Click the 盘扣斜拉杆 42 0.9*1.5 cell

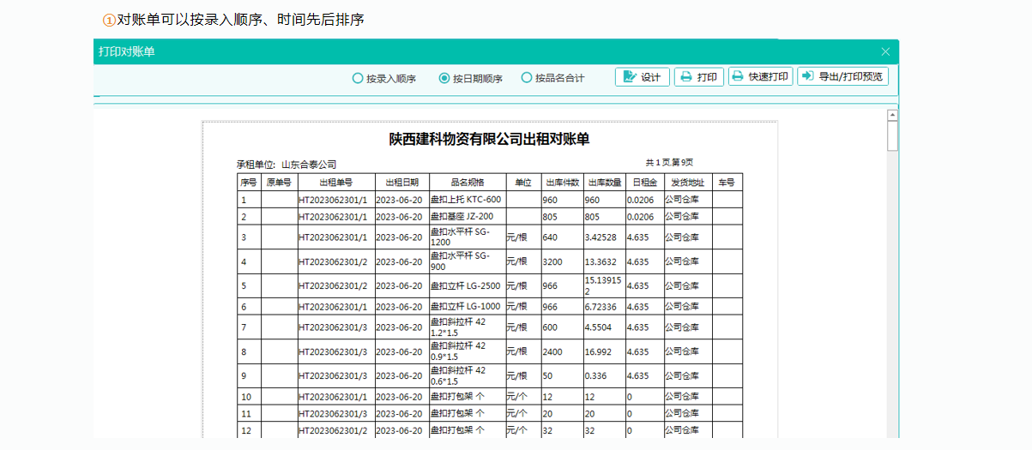pos(467,351)
